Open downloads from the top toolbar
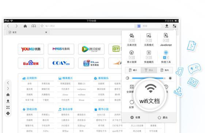This screenshot has width=205, height=133. pos(167,26)
